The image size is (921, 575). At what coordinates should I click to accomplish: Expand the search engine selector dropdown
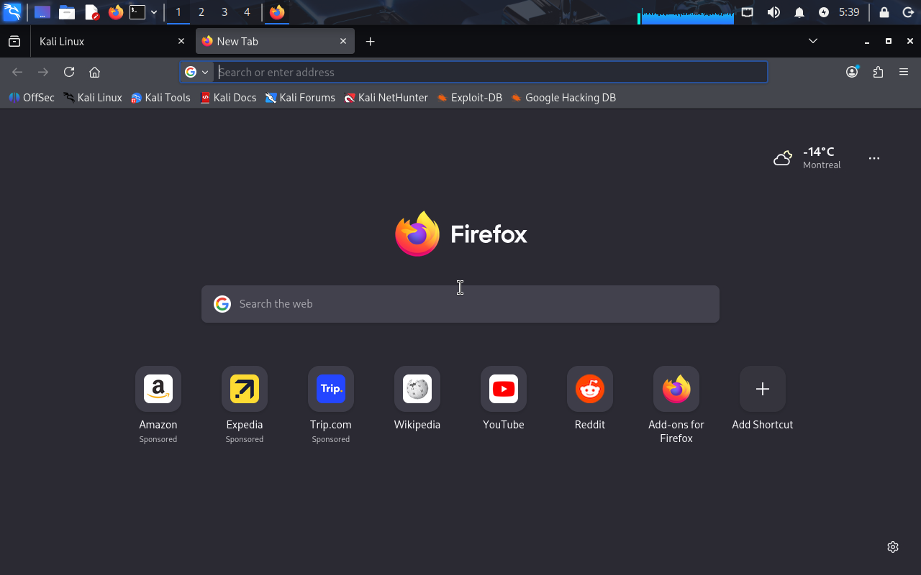click(196, 72)
